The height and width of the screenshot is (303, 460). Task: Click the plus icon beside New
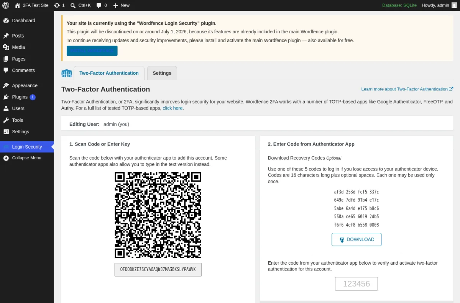coord(115,5)
